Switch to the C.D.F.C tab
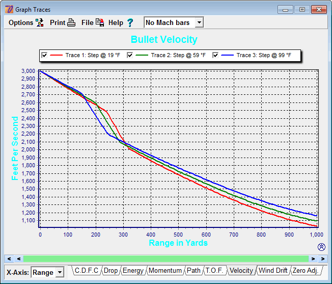This screenshot has width=332, height=284. click(x=87, y=270)
